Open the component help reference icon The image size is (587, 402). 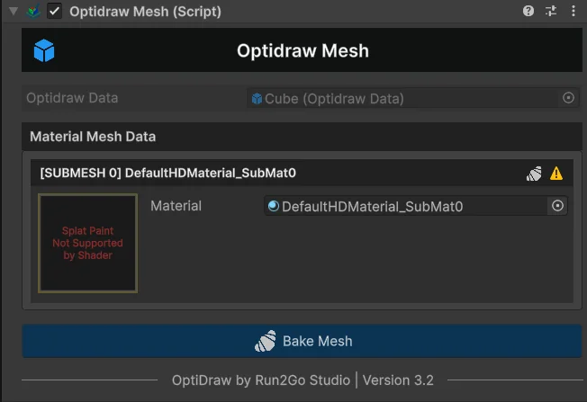528,11
